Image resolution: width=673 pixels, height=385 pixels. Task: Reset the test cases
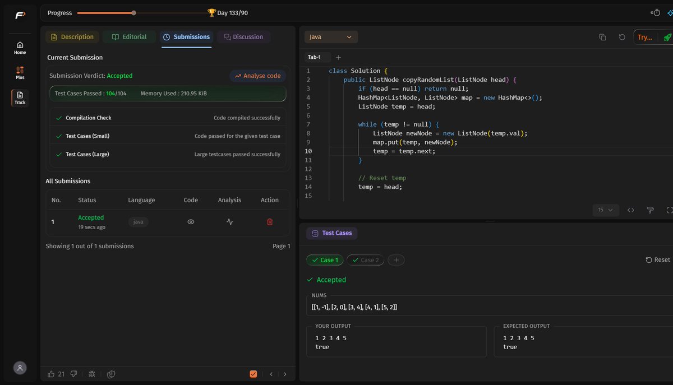(658, 260)
